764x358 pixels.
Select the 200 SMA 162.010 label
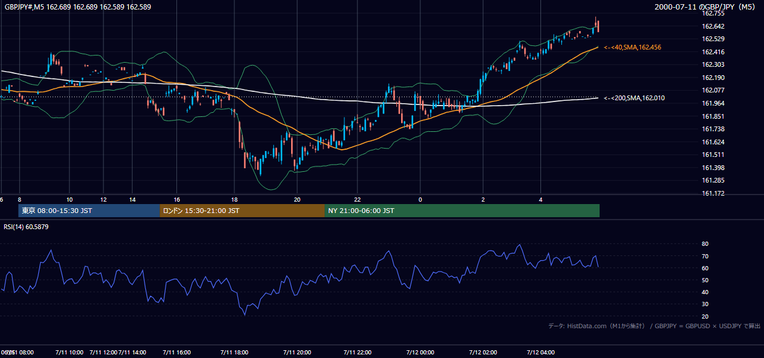point(634,98)
